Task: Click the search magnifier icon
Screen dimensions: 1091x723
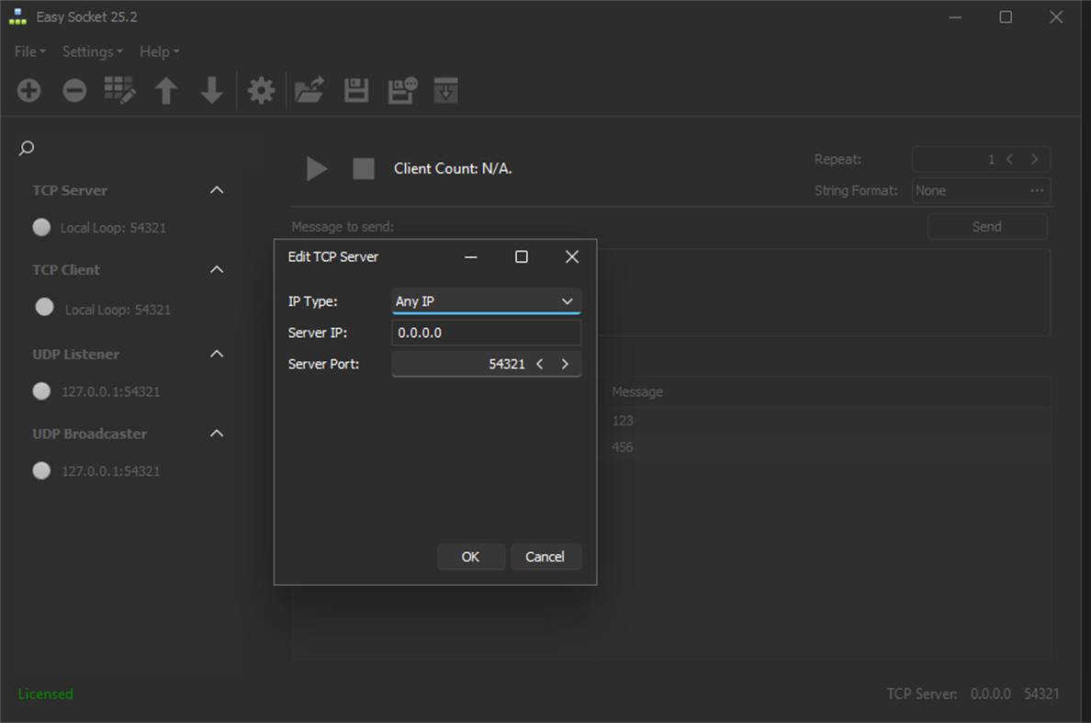Action: pyautogui.click(x=27, y=148)
